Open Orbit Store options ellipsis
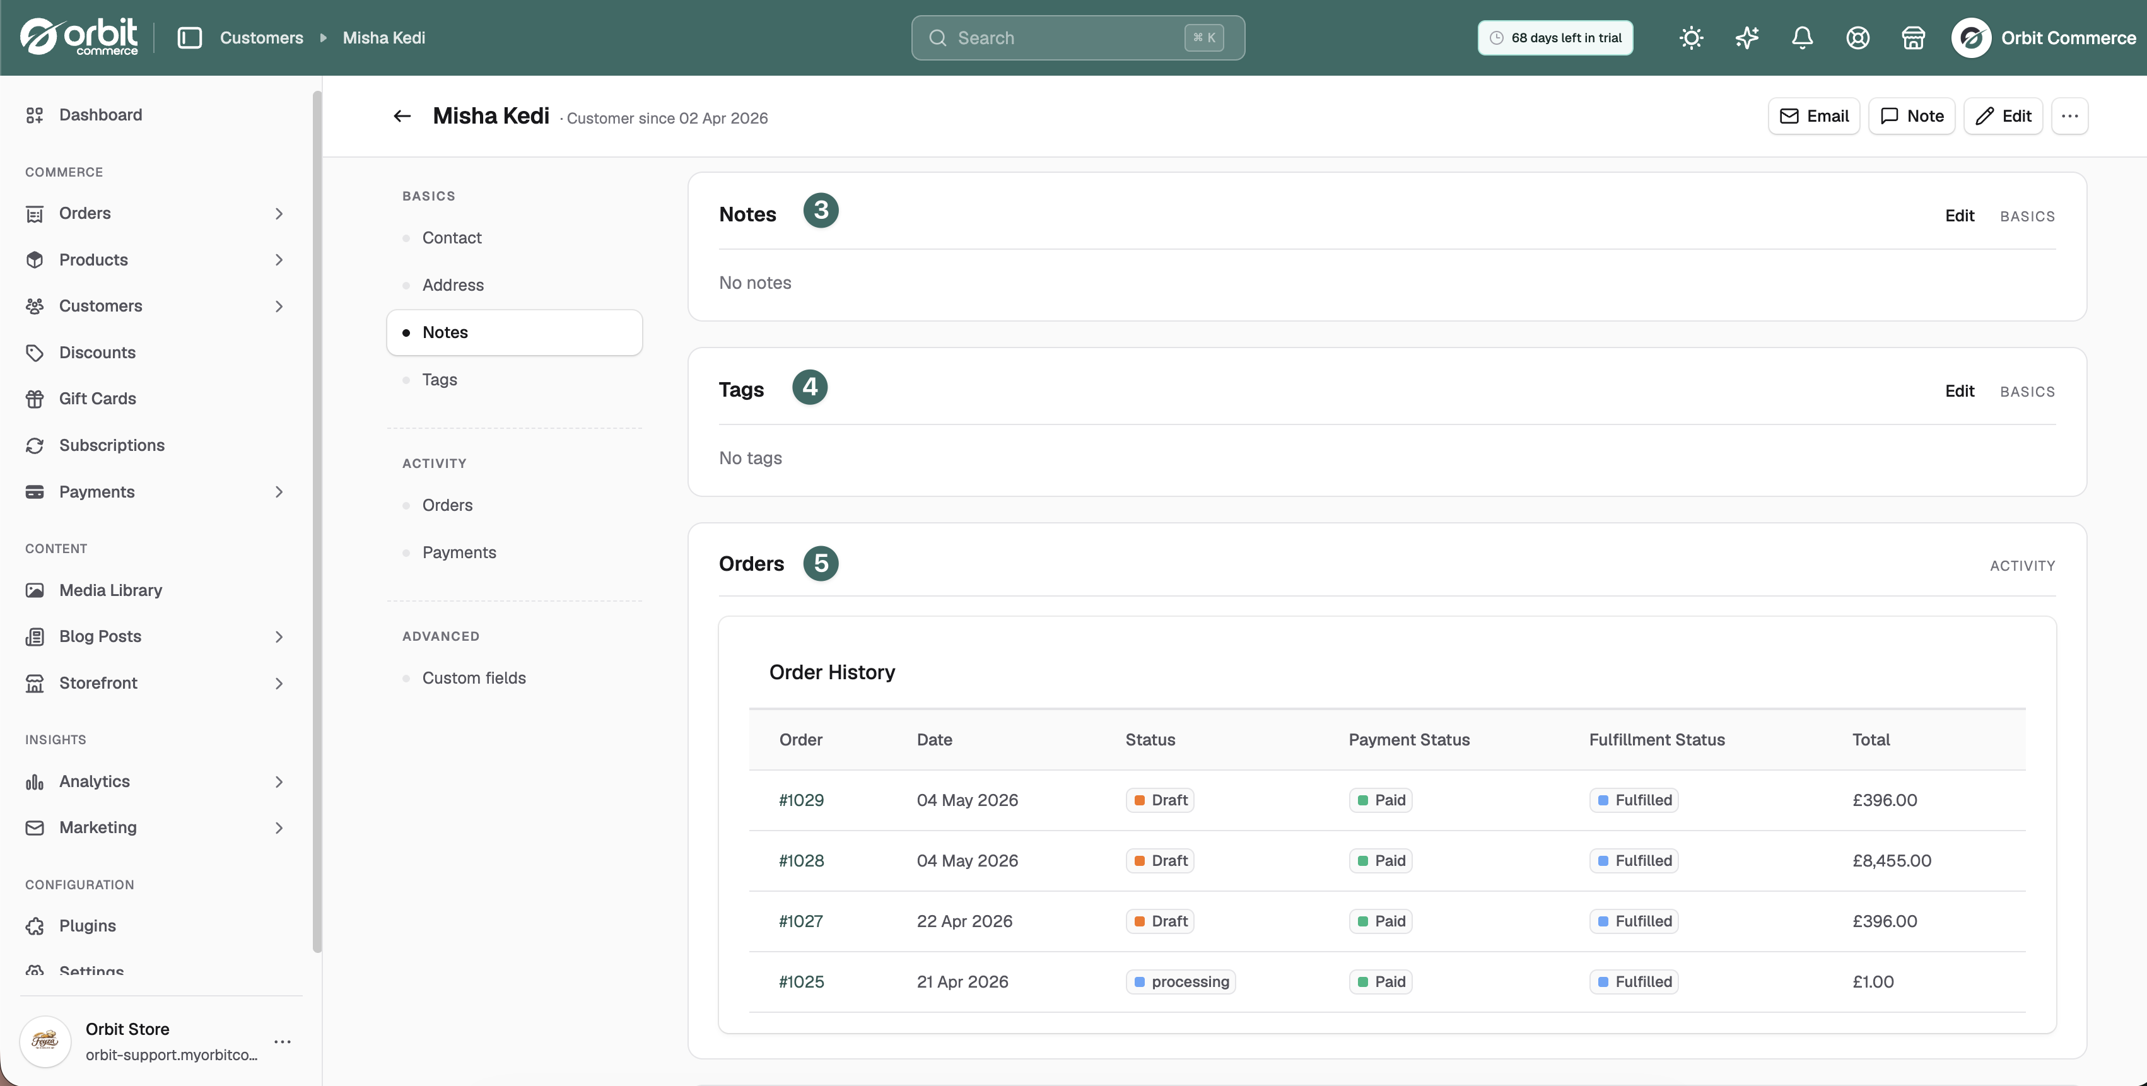 coord(283,1041)
